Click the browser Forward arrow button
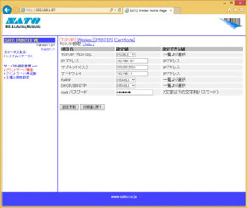Viewport: 248px width, 208px height. pos(16,10)
